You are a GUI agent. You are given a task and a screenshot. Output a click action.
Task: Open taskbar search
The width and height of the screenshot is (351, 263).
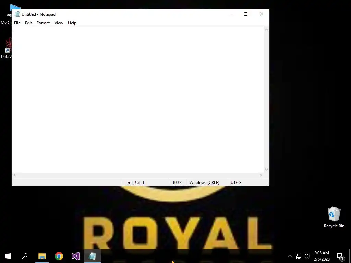pyautogui.click(x=25, y=256)
